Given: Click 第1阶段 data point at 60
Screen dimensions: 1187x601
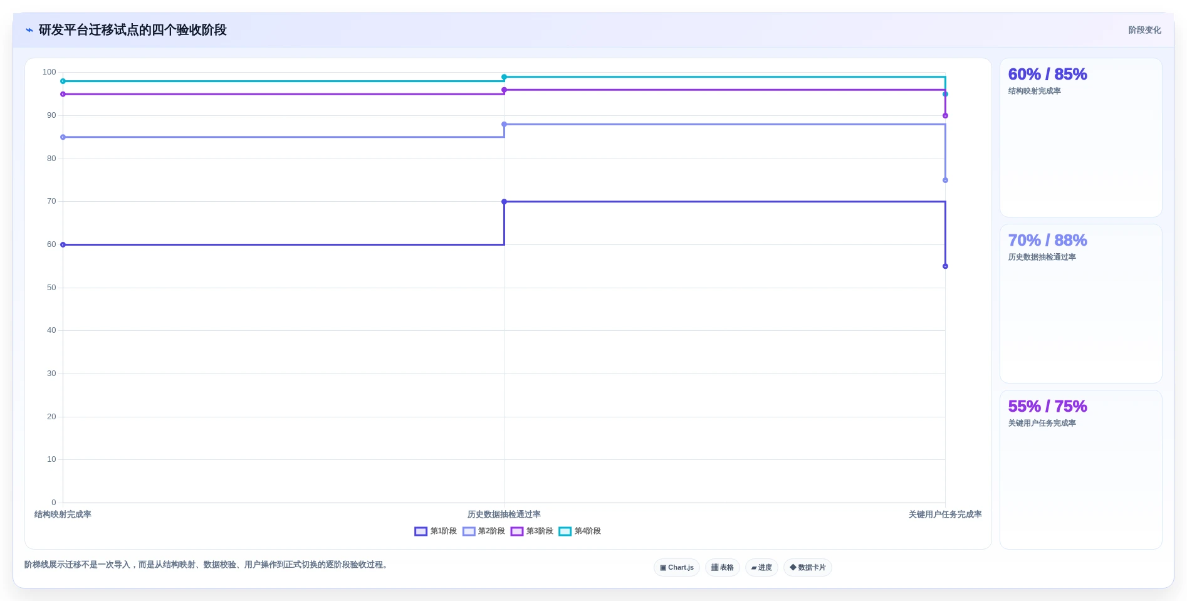Looking at the screenshot, I should (63, 244).
